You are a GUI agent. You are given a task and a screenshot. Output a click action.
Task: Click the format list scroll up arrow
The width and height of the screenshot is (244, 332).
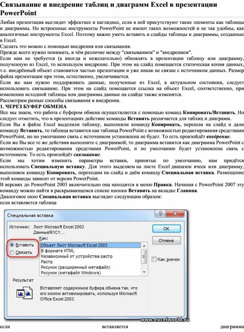144,246
